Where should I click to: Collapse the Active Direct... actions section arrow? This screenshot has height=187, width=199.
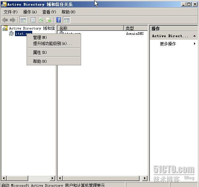click(x=194, y=36)
